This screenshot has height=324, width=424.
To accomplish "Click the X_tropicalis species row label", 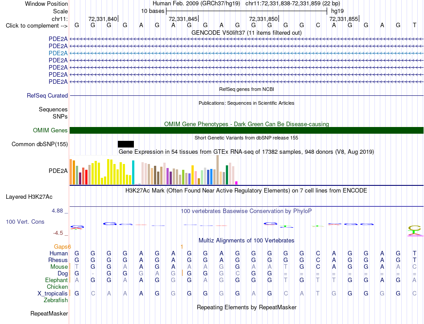I will [53, 294].
